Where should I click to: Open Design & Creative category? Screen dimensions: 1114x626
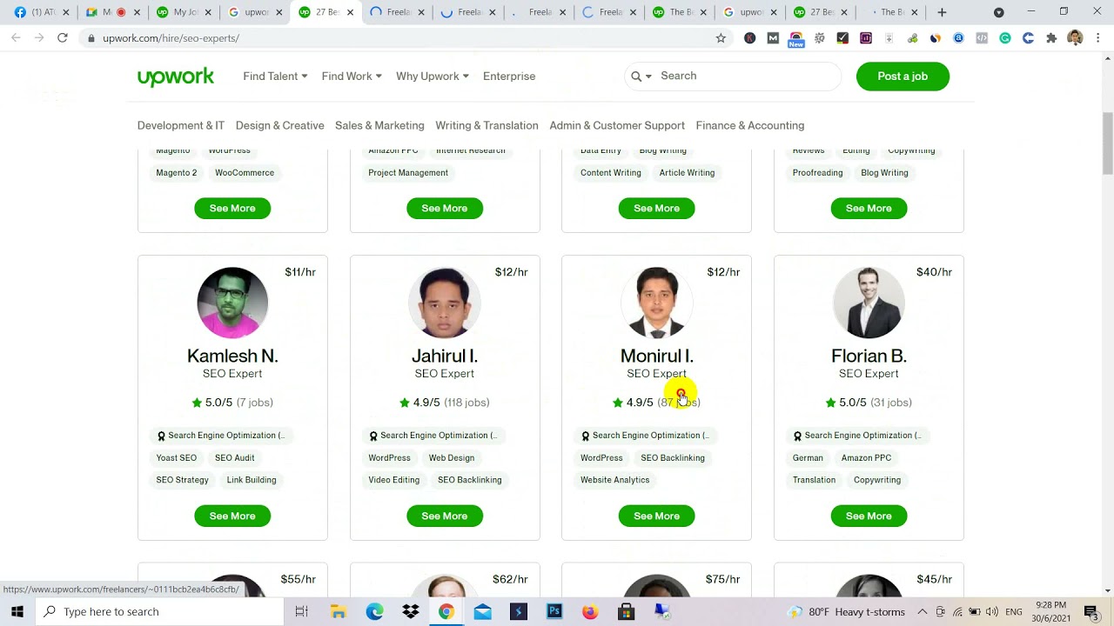point(280,126)
